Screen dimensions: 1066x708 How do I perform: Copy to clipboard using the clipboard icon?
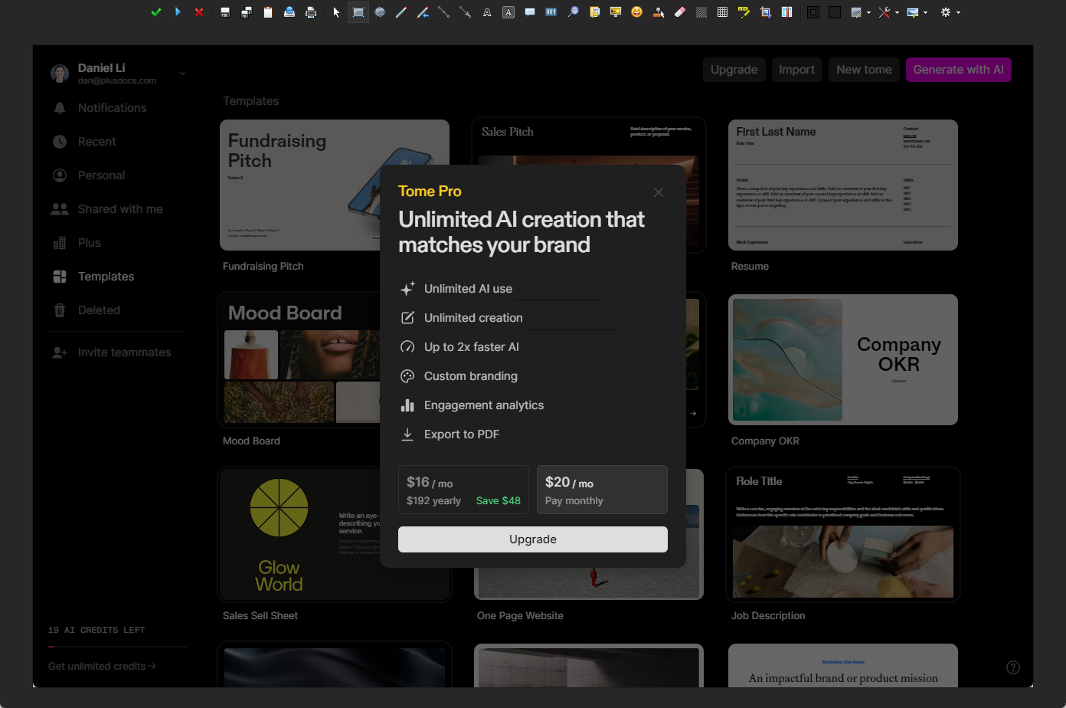268,12
